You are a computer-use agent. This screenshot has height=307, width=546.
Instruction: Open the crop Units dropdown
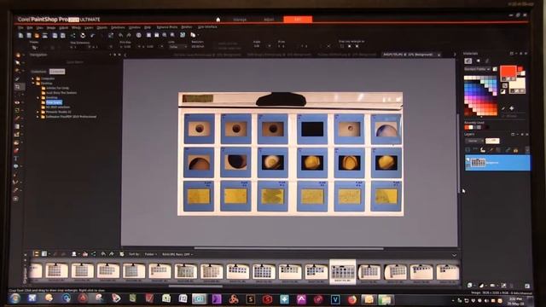coord(178,46)
